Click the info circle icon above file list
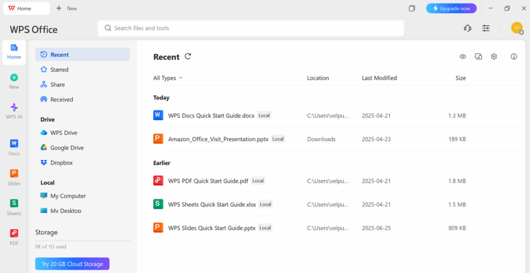 [x=514, y=56]
